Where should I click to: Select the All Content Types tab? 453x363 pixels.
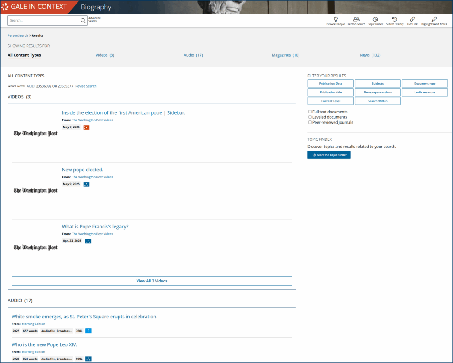(24, 55)
